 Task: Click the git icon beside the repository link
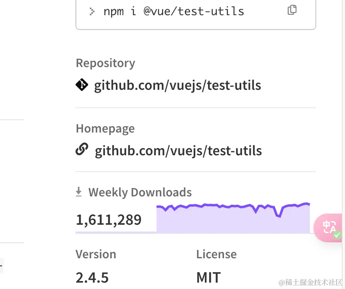(x=82, y=85)
